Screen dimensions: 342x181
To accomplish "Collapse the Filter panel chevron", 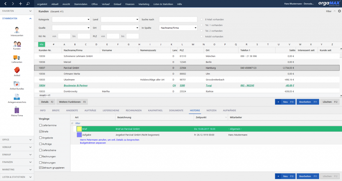I will (335, 11).
